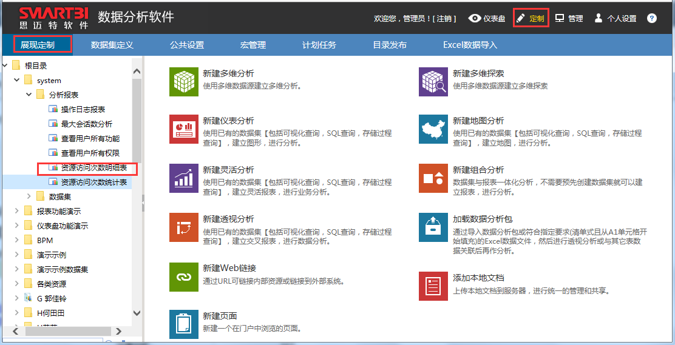The image size is (675, 345).
Task: Expand the 演示示例 folder
Action: coord(17,255)
